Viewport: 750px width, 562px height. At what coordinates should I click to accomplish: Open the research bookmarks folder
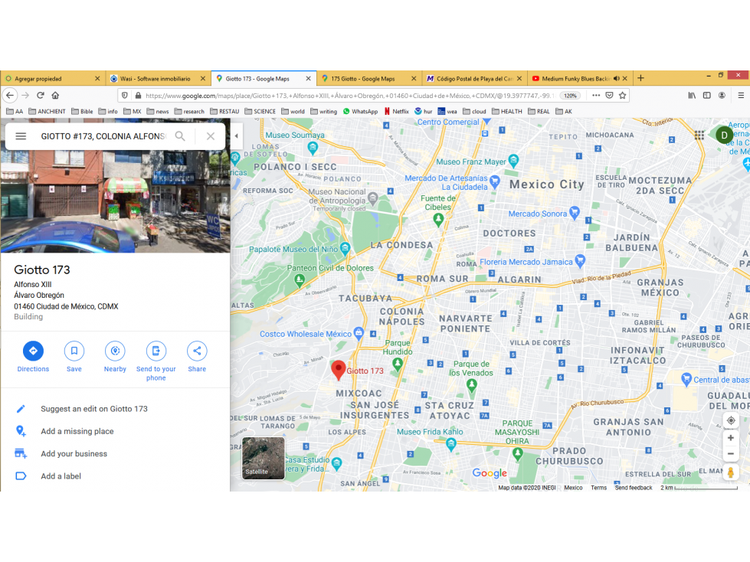click(x=189, y=111)
